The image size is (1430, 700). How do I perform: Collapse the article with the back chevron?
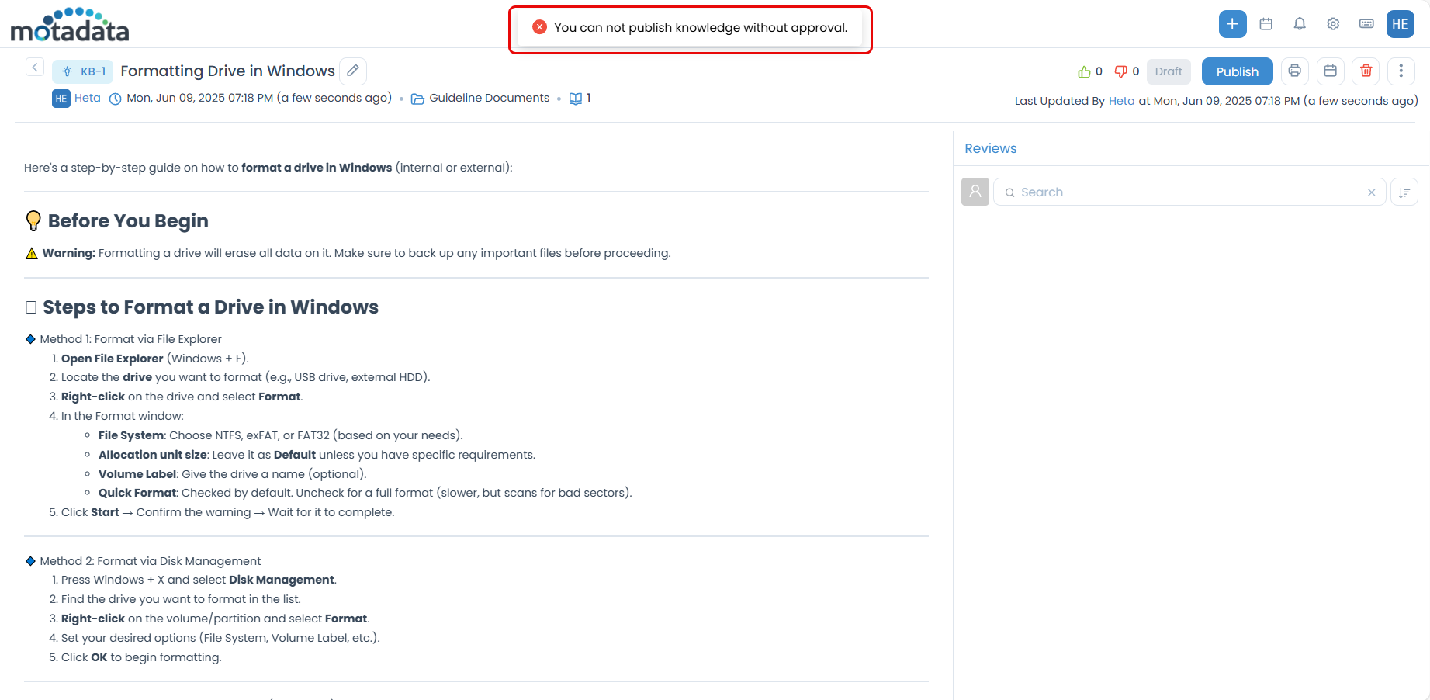point(35,67)
